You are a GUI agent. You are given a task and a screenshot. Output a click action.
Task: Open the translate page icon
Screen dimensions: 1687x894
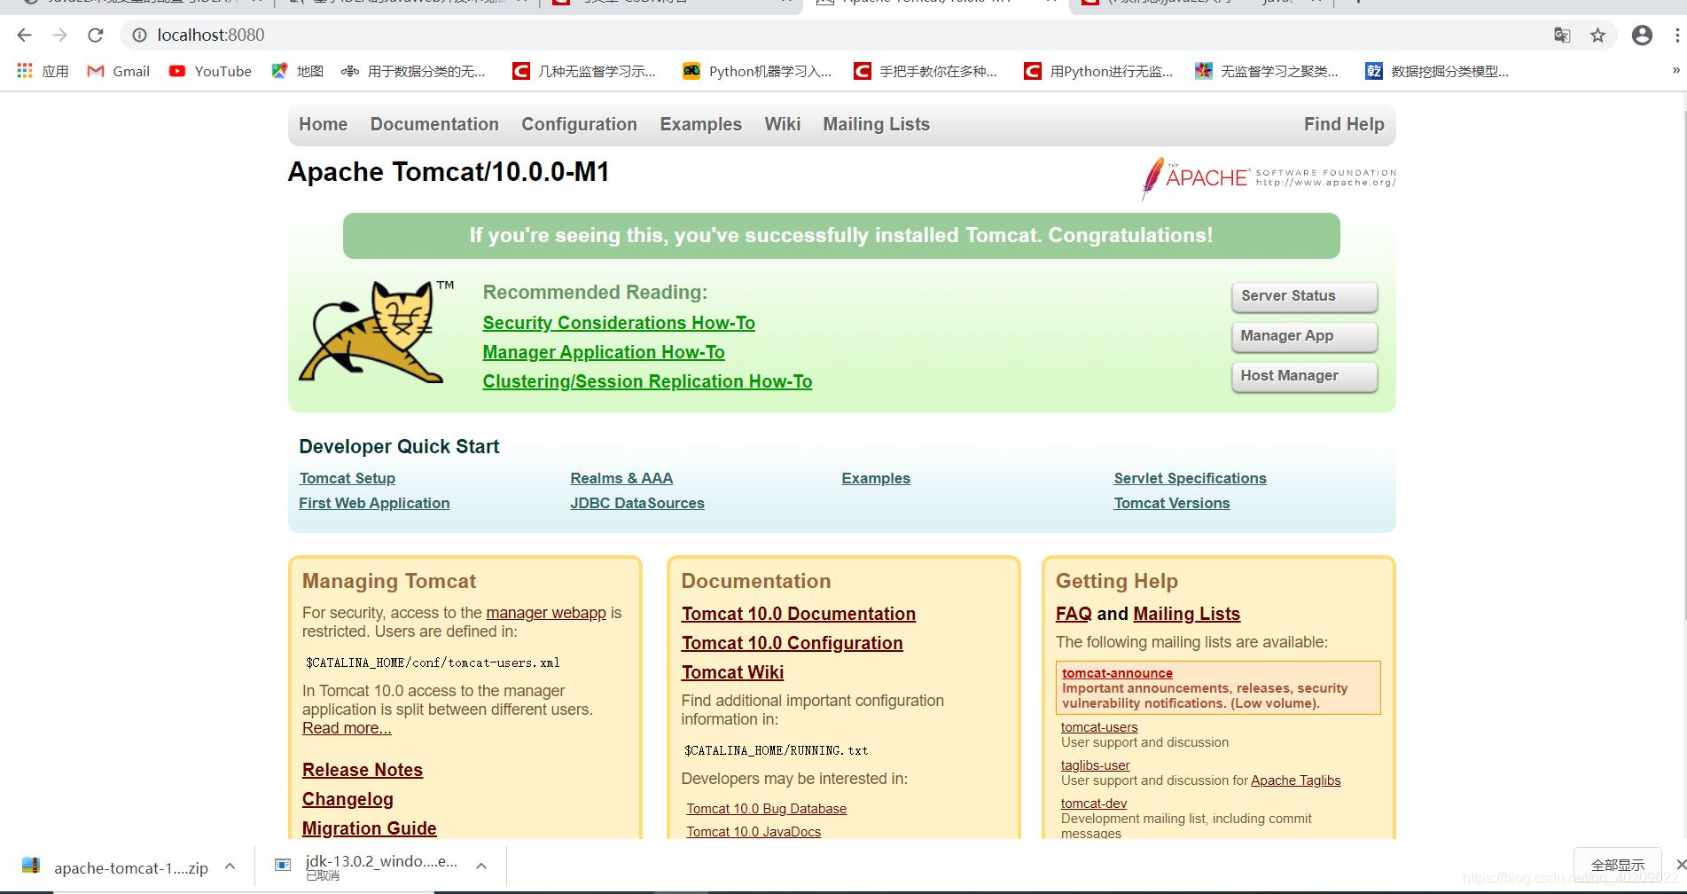tap(1562, 35)
